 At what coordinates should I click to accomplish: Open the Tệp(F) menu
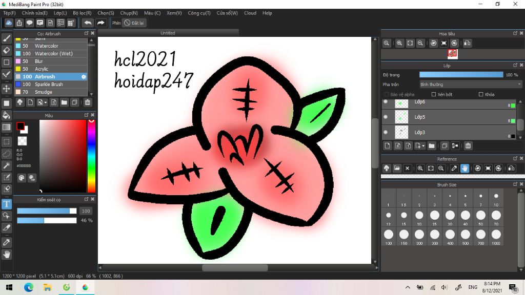pos(9,13)
